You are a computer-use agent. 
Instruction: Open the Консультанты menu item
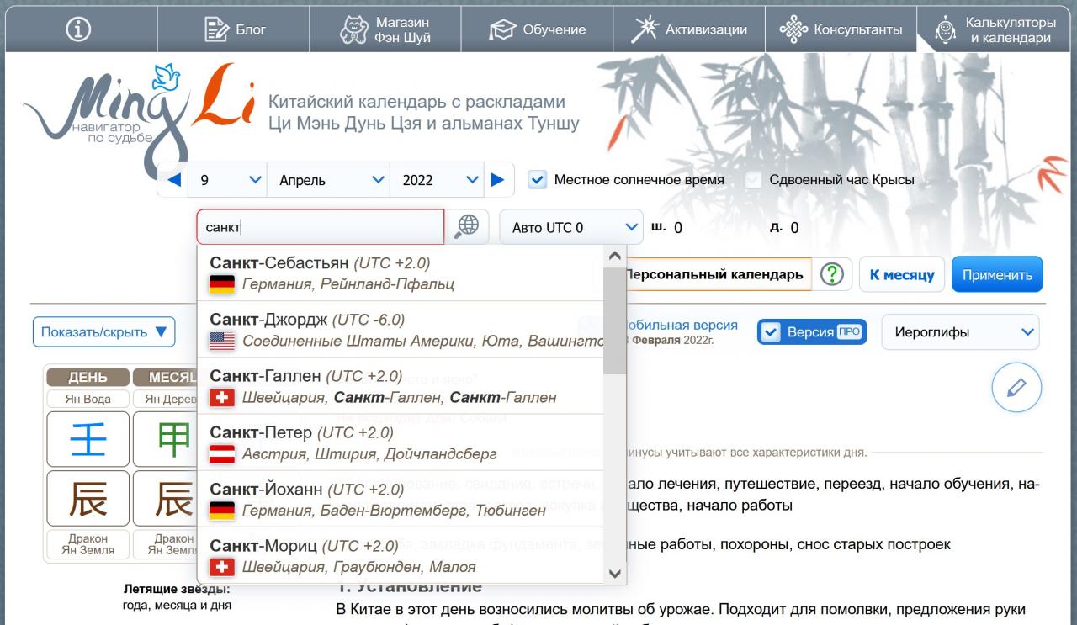coord(841,29)
